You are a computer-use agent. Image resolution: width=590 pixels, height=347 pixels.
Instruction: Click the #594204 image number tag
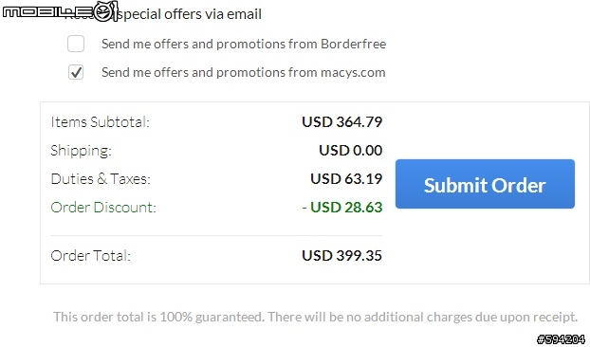(561, 339)
